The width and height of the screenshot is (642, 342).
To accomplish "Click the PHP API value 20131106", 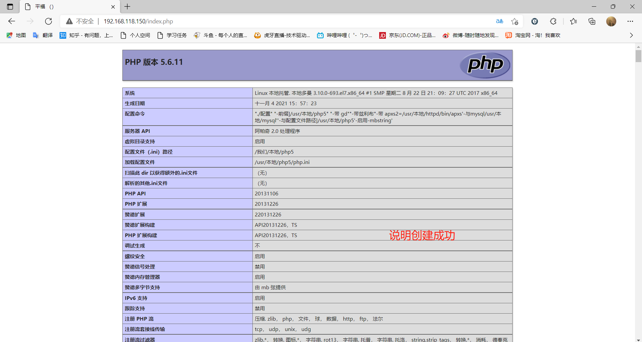I will [x=266, y=194].
